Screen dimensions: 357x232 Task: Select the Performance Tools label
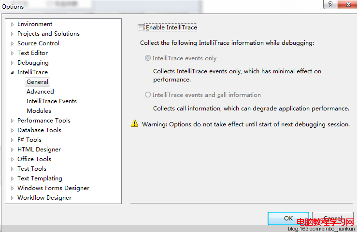(x=44, y=120)
